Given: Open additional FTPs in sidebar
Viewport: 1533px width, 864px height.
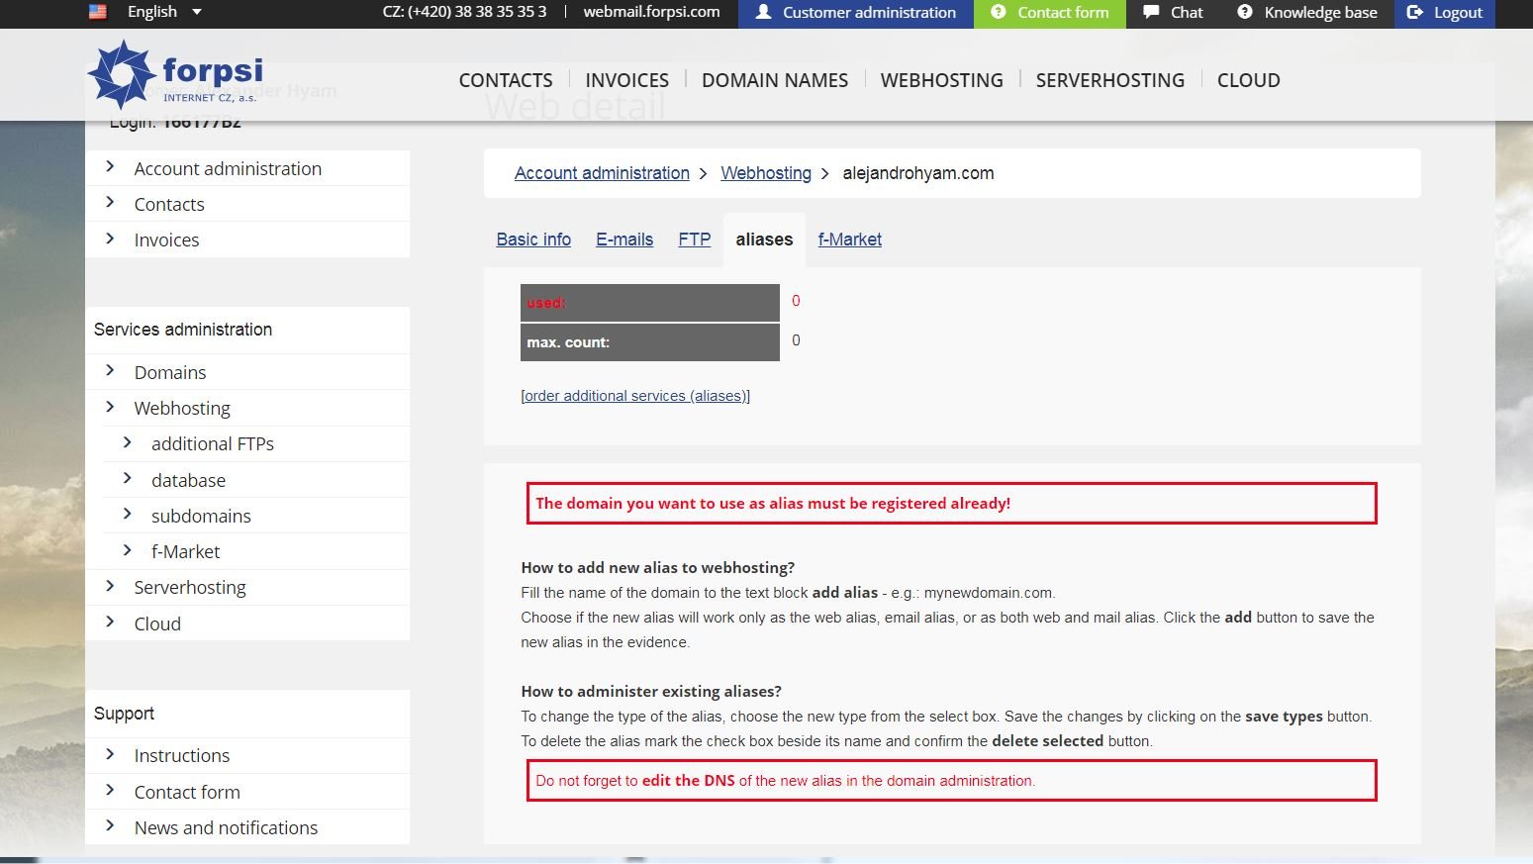Looking at the screenshot, I should tap(213, 443).
